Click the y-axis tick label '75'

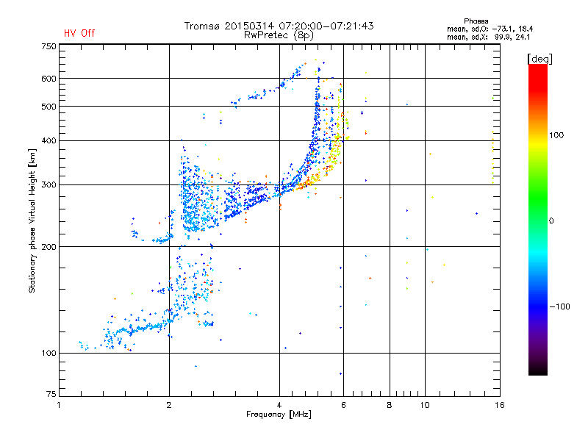tap(51, 394)
